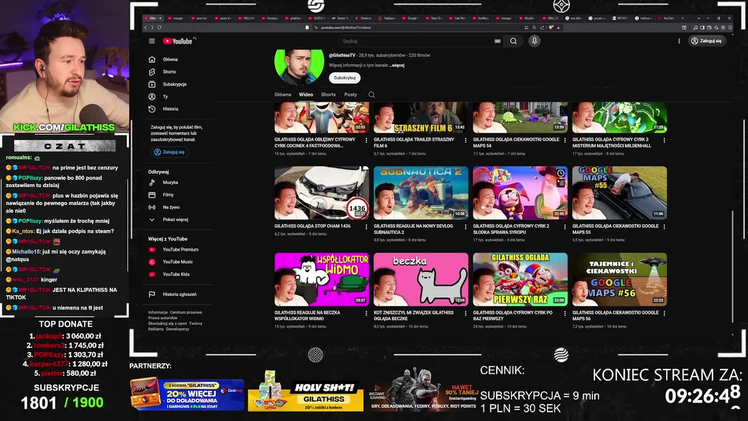
Task: Open options for Cyfrowy Cyrk po raz pierwszy
Action: (x=565, y=313)
